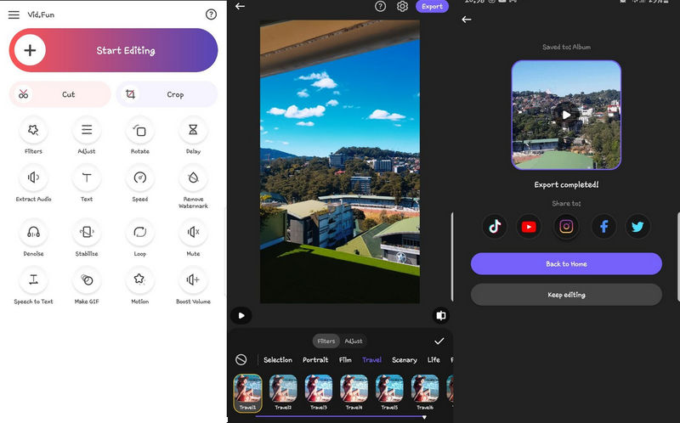This screenshot has height=423, width=680.
Task: Choose the Crop tool
Action: point(167,94)
